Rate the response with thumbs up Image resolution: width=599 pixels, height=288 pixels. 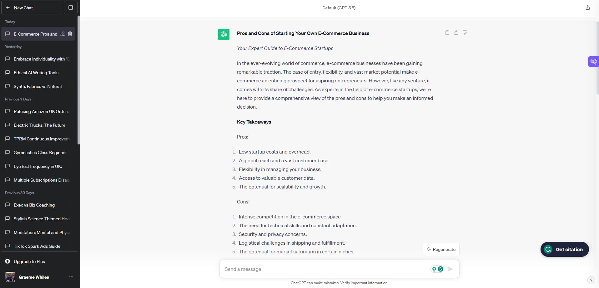coord(456,32)
